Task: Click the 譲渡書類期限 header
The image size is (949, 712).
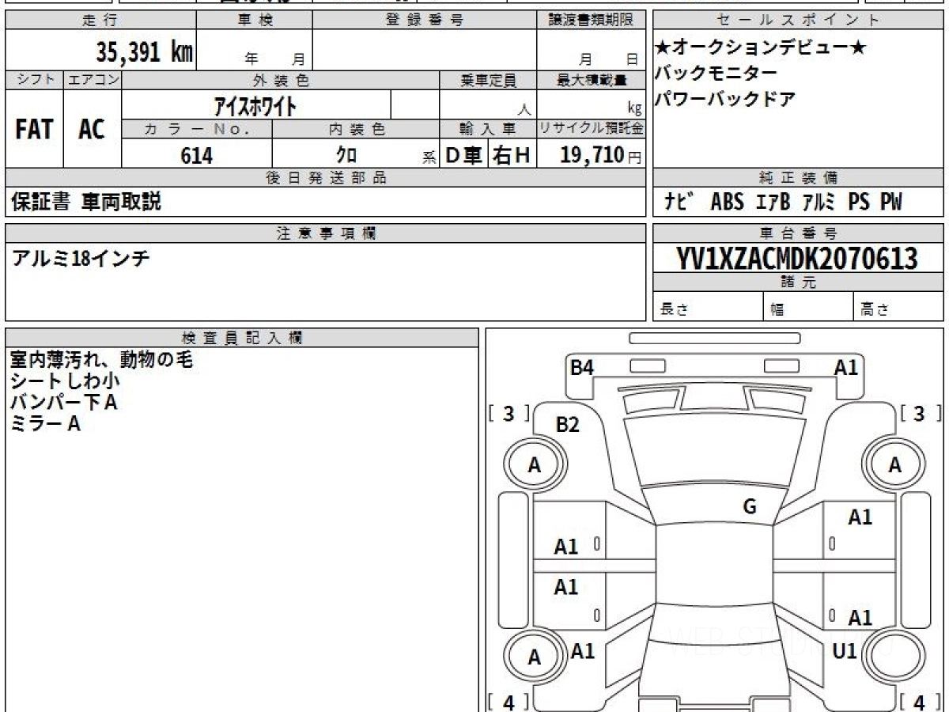Action: pyautogui.click(x=591, y=21)
